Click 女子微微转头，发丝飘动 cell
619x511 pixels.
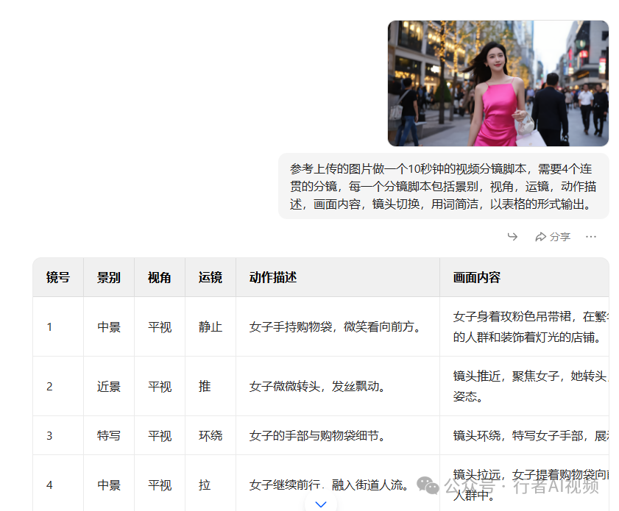338,387
